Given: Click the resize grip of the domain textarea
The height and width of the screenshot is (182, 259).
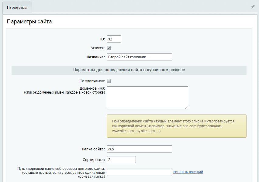Looking at the screenshot, I should coord(186,108).
